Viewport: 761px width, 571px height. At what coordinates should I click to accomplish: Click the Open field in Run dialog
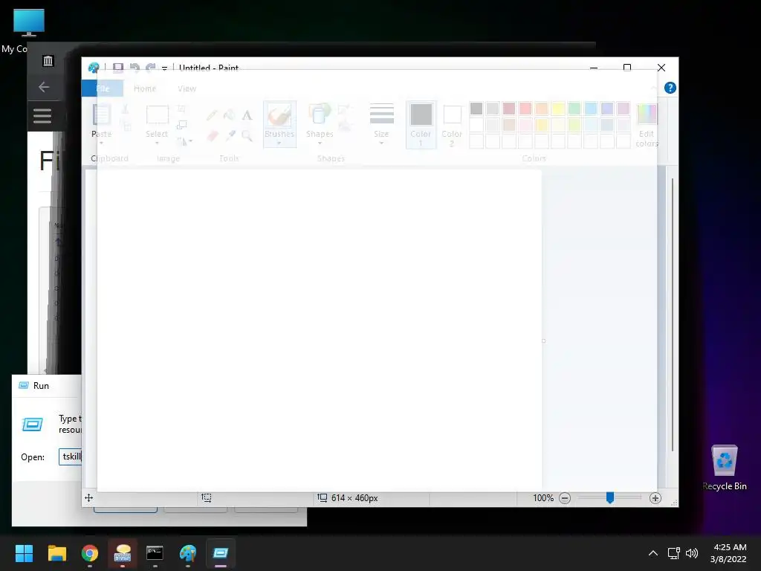(x=71, y=457)
